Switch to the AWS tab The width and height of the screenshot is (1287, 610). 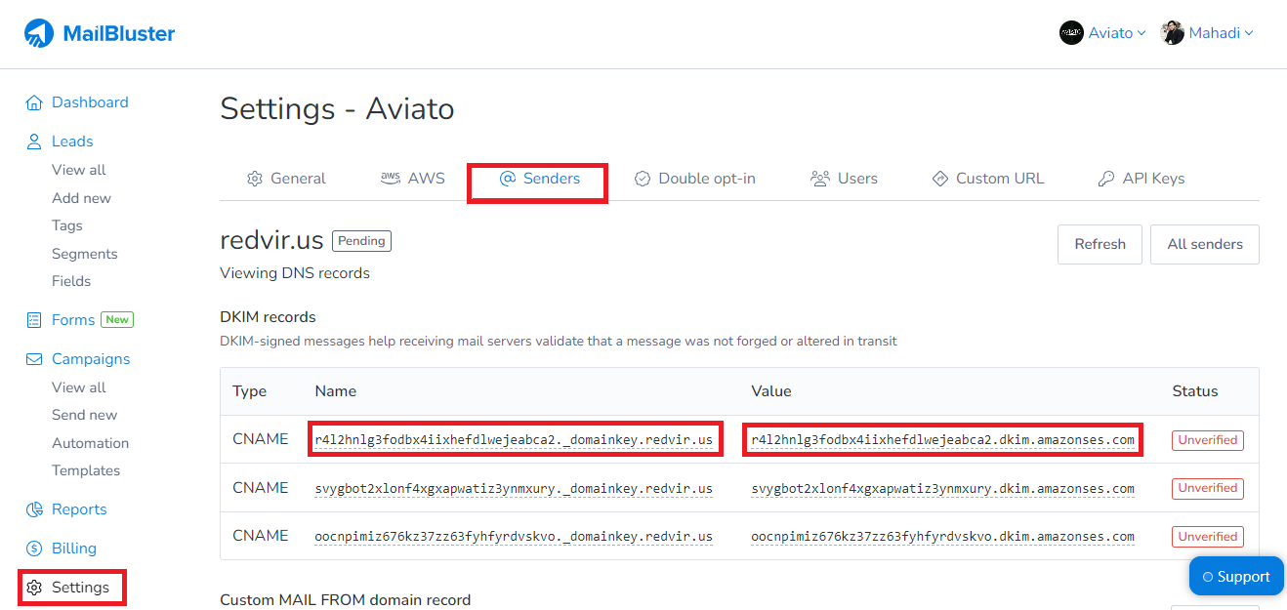click(x=413, y=179)
